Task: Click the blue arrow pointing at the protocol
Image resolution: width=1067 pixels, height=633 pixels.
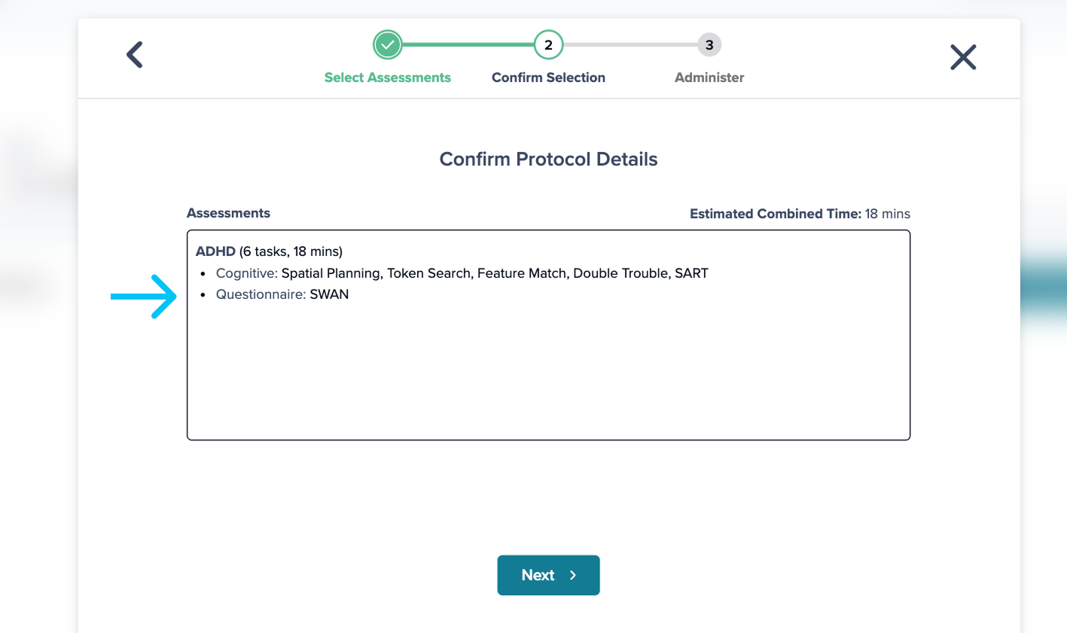Action: pos(143,297)
